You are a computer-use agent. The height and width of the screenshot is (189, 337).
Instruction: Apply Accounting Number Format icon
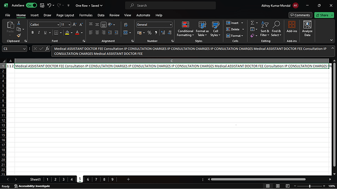tap(140, 33)
